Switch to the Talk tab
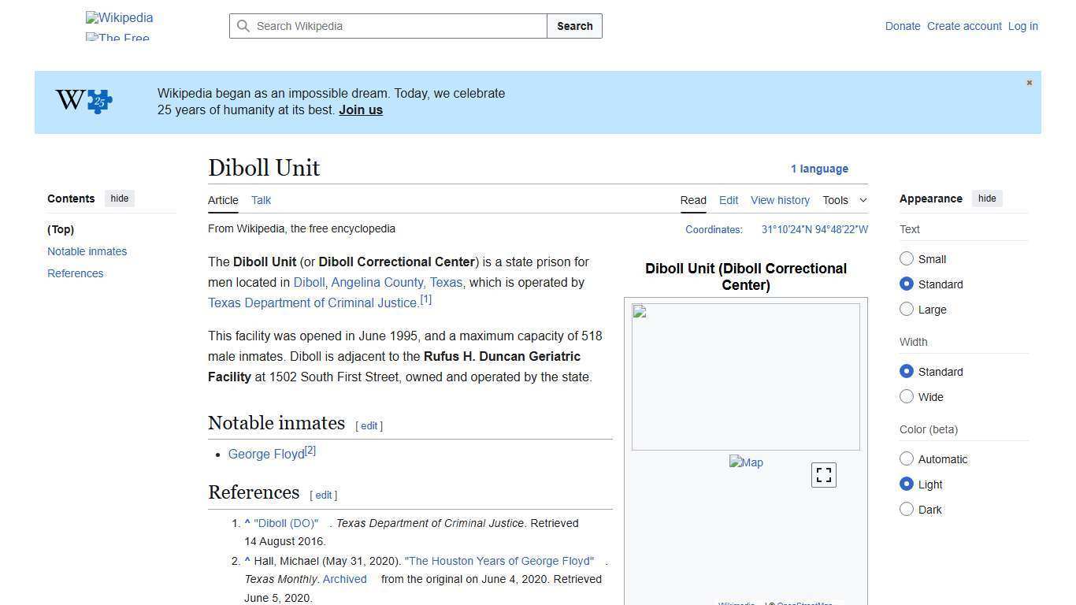 [x=261, y=200]
